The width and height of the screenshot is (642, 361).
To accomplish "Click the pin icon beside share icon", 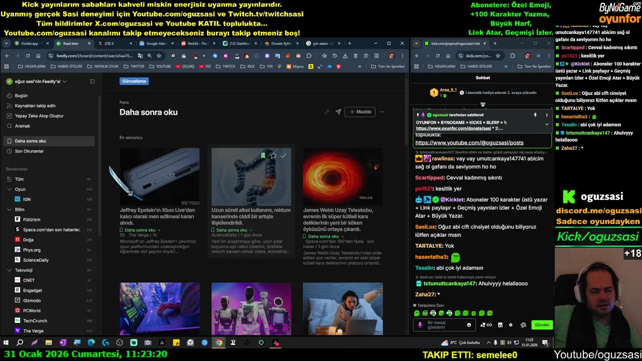I will coord(327,112).
